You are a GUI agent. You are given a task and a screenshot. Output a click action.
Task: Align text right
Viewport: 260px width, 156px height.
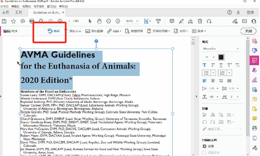pos(221,81)
